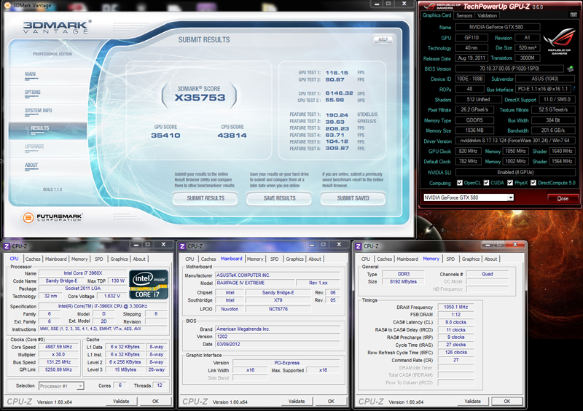The image size is (583, 411).
Task: Click the Core Speed value 4987.59 MHz
Action: pos(58,347)
